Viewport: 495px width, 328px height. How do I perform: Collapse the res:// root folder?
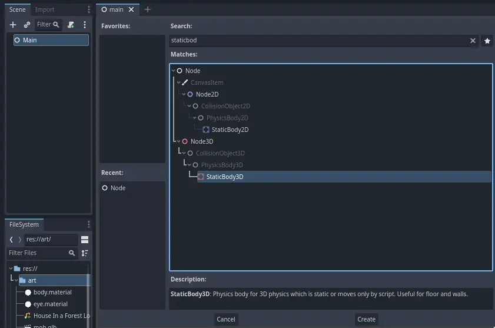click(x=11, y=269)
